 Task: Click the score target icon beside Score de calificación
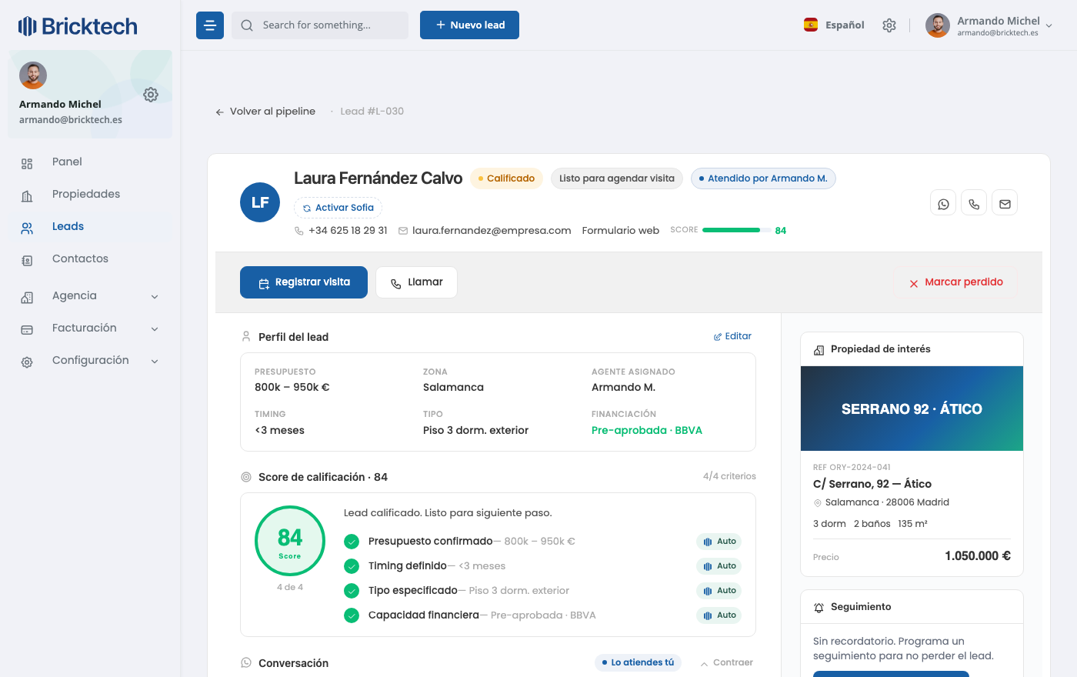point(246,477)
